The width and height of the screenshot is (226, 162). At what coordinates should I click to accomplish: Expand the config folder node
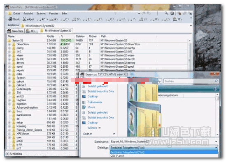point(9,48)
